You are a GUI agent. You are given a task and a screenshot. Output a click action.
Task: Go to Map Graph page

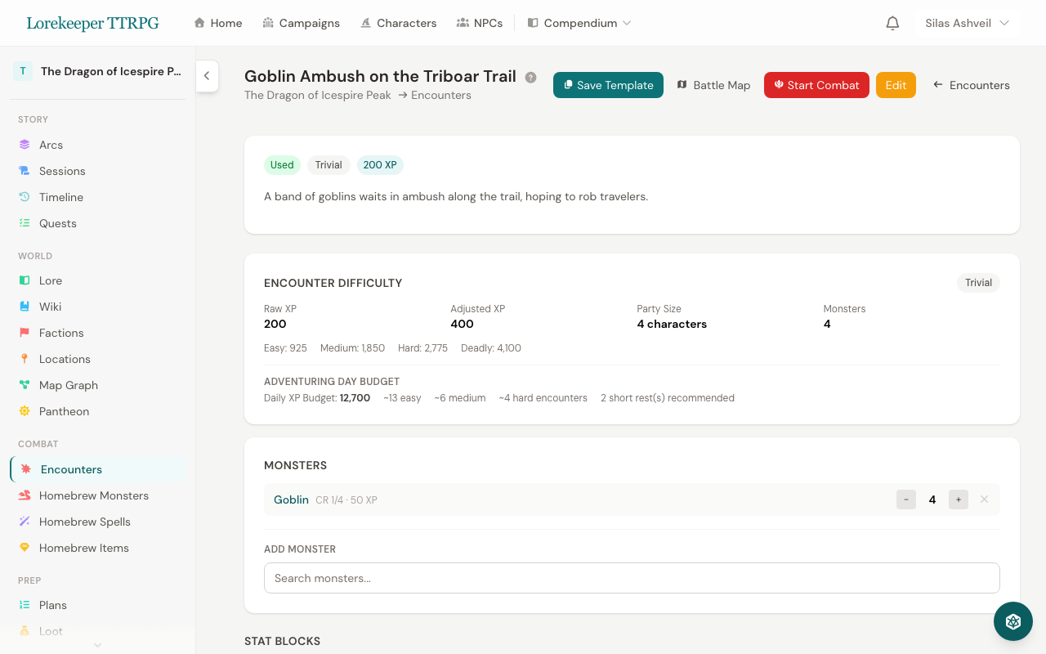(x=68, y=385)
